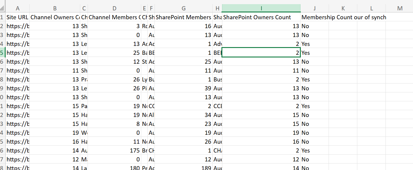Select SharePoint Members cell '23'
The height and width of the screenshot is (170, 413).
(x=184, y=124)
